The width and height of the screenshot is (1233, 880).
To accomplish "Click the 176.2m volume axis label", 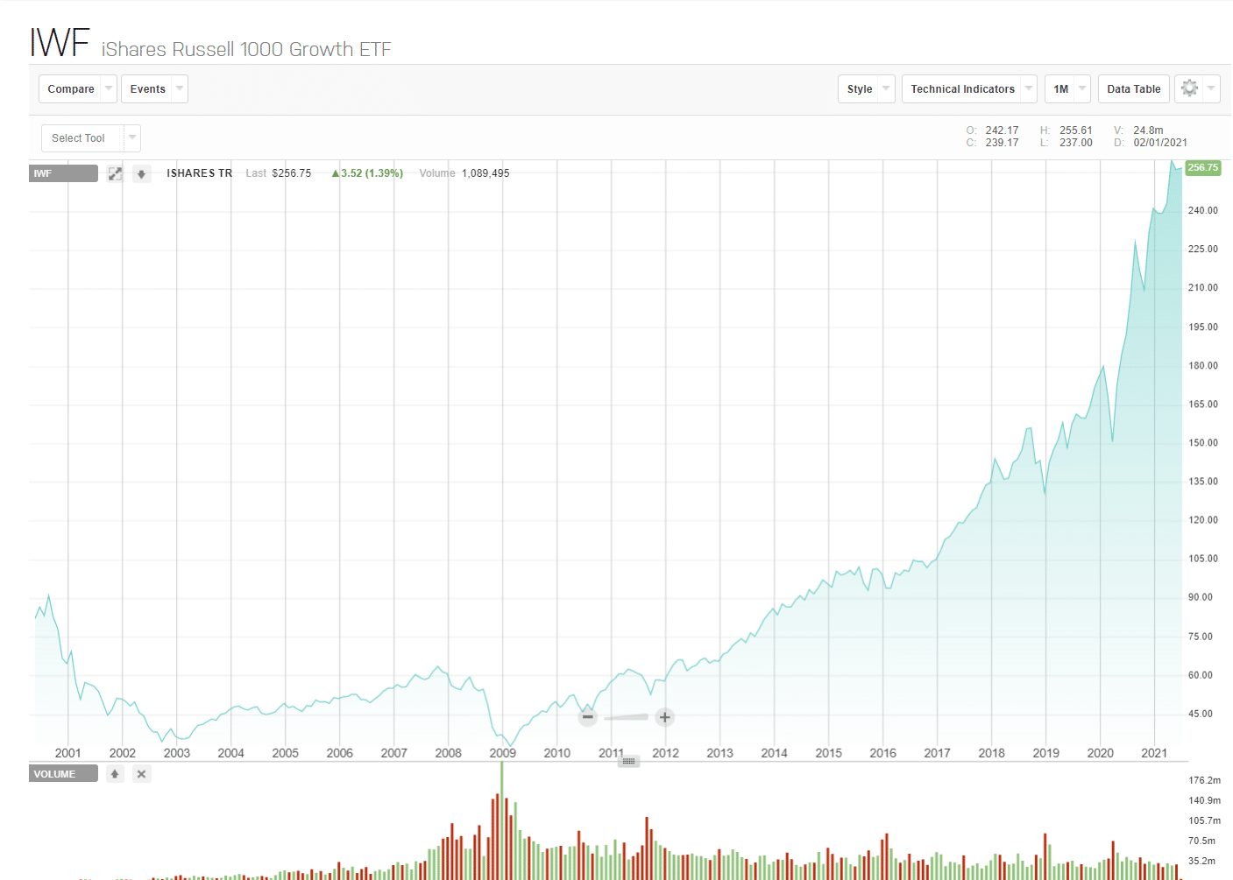I will 1204,780.
